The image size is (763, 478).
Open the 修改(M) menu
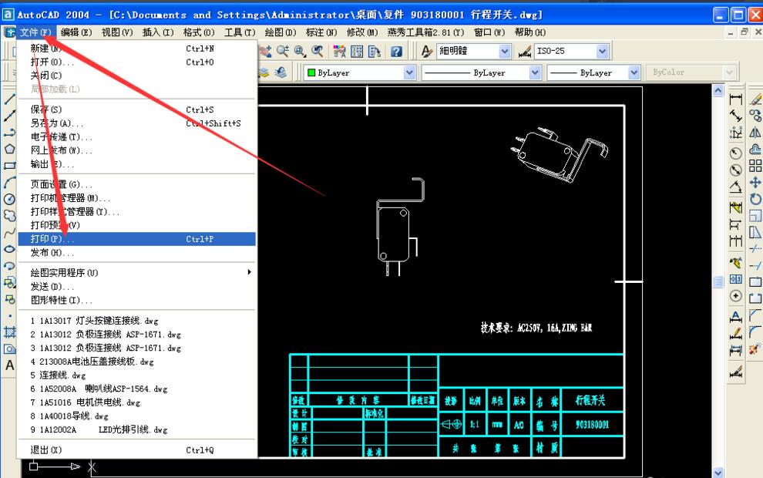pos(362,32)
